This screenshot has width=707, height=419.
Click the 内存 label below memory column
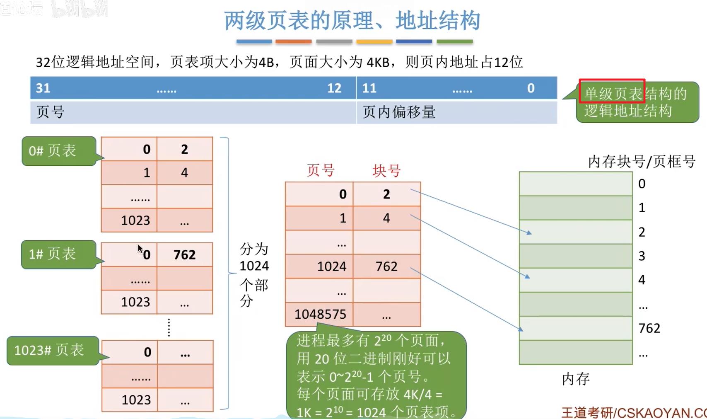point(576,379)
